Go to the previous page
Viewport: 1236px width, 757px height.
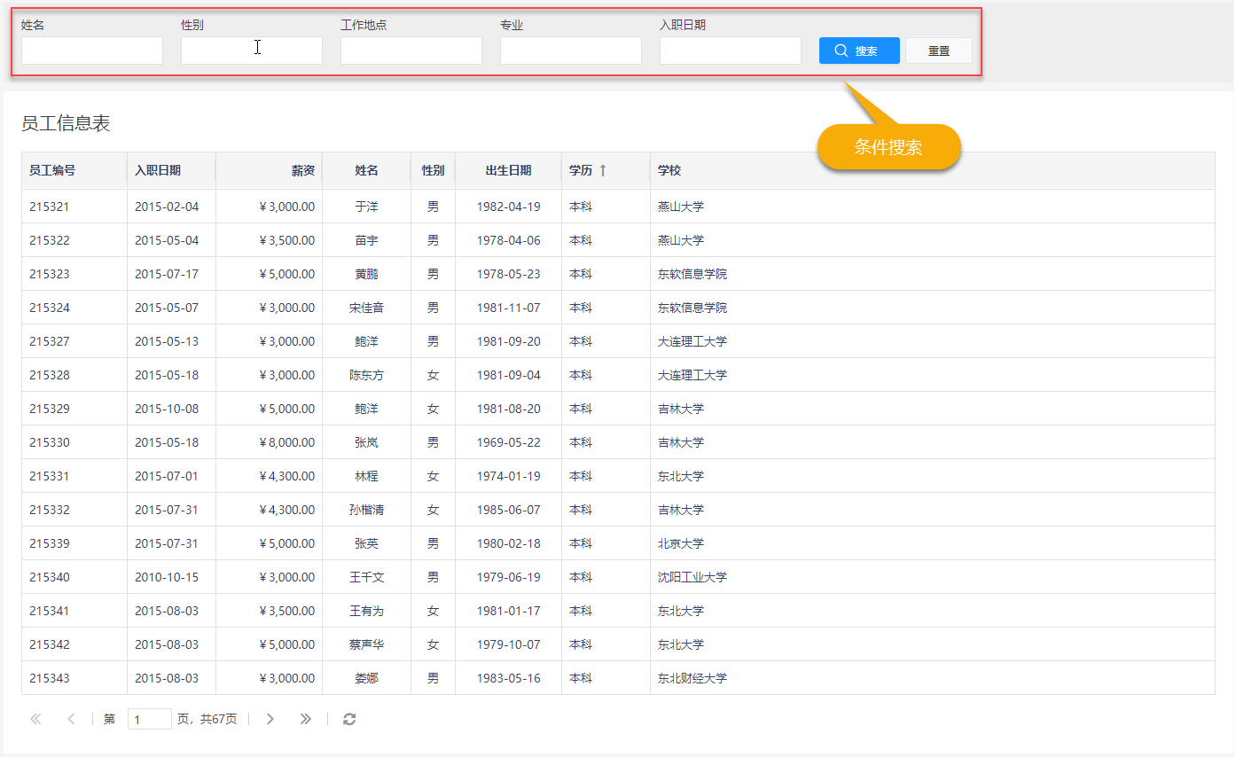click(x=71, y=719)
